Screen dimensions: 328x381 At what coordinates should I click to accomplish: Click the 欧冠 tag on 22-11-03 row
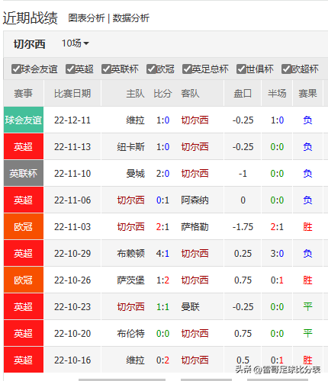(24, 226)
